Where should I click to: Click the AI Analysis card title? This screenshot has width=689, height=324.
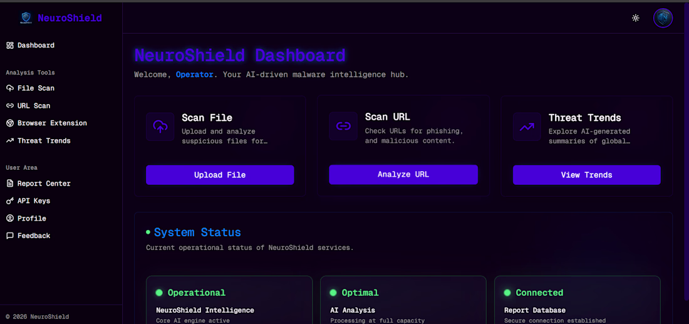[x=353, y=310]
